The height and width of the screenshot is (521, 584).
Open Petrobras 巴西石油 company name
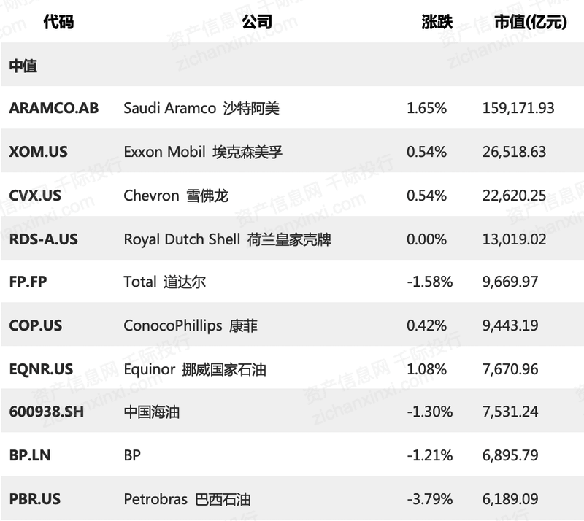pyautogui.click(x=187, y=499)
